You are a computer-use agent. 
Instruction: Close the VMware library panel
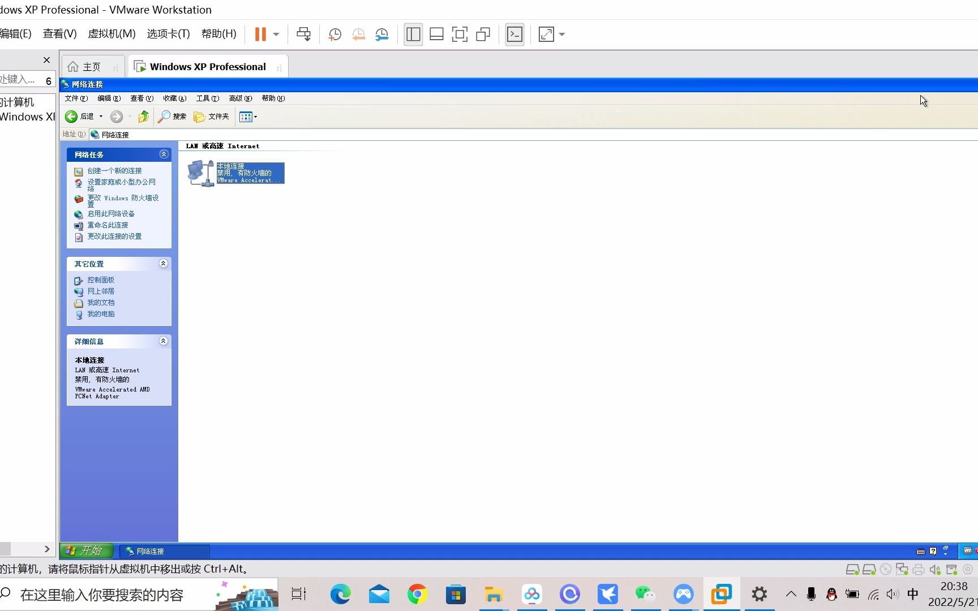click(x=46, y=60)
